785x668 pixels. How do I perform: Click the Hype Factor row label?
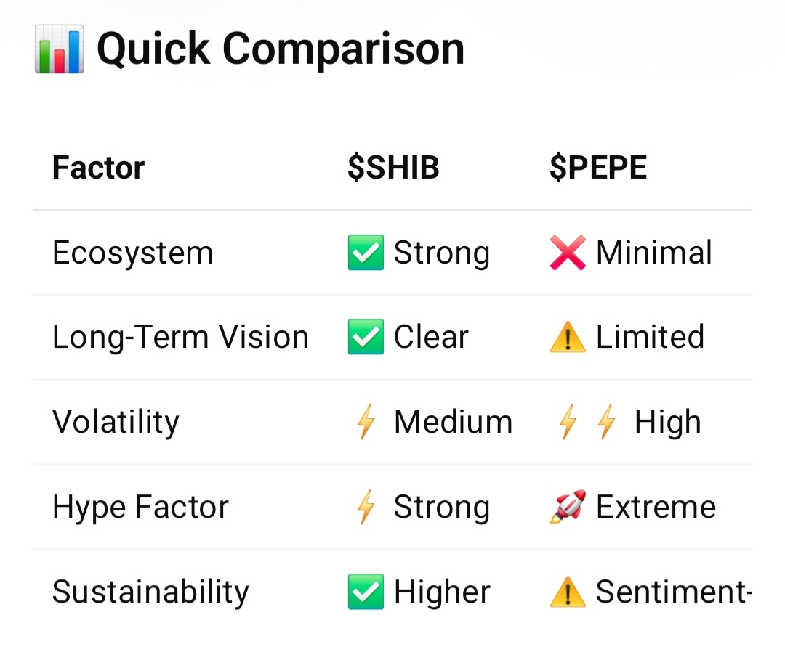coord(140,507)
